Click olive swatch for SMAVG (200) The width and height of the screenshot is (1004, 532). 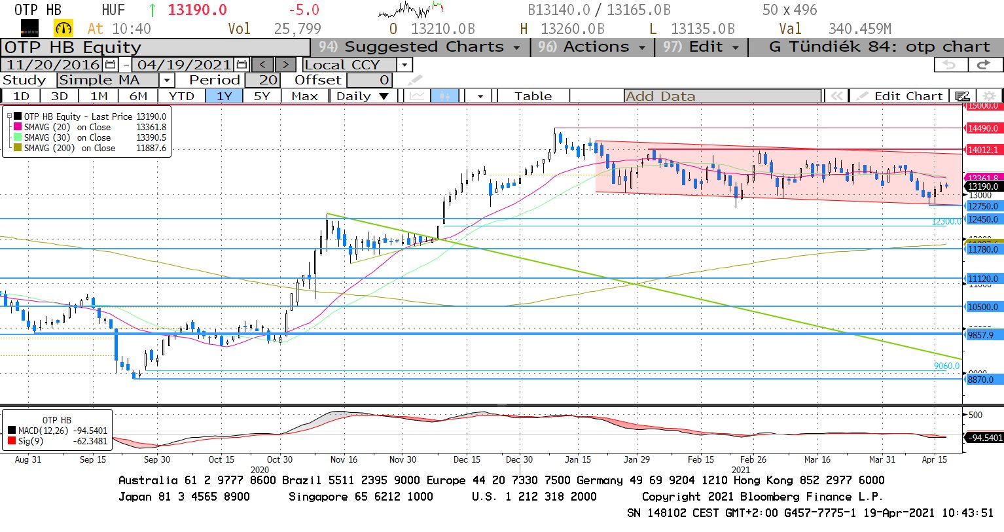tap(18, 148)
